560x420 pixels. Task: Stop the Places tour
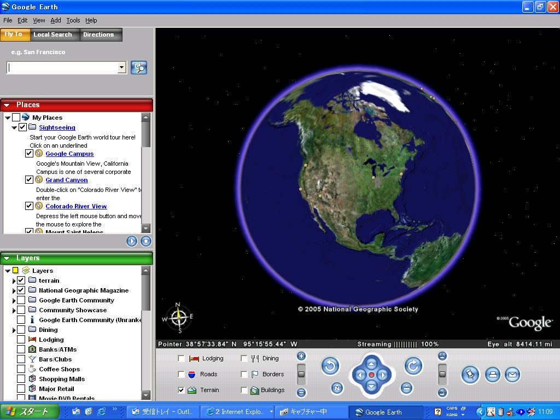[145, 241]
